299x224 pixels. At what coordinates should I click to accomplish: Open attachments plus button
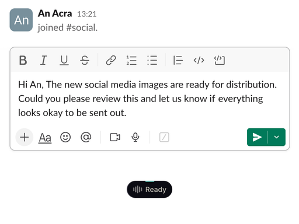pos(25,137)
